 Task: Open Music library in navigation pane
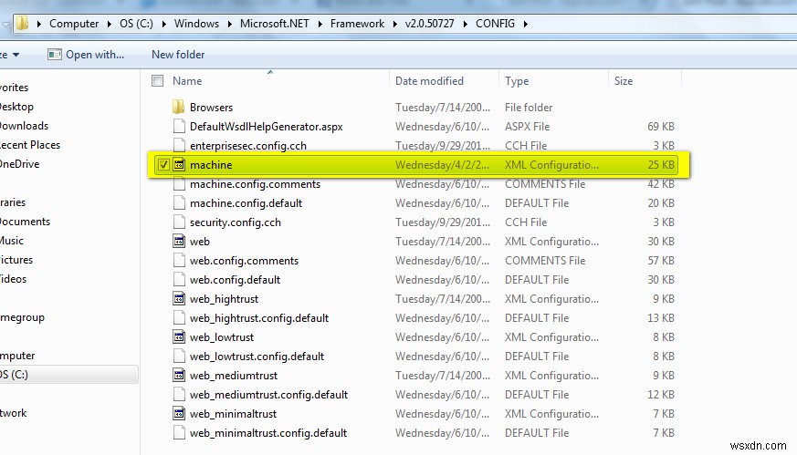click(12, 241)
